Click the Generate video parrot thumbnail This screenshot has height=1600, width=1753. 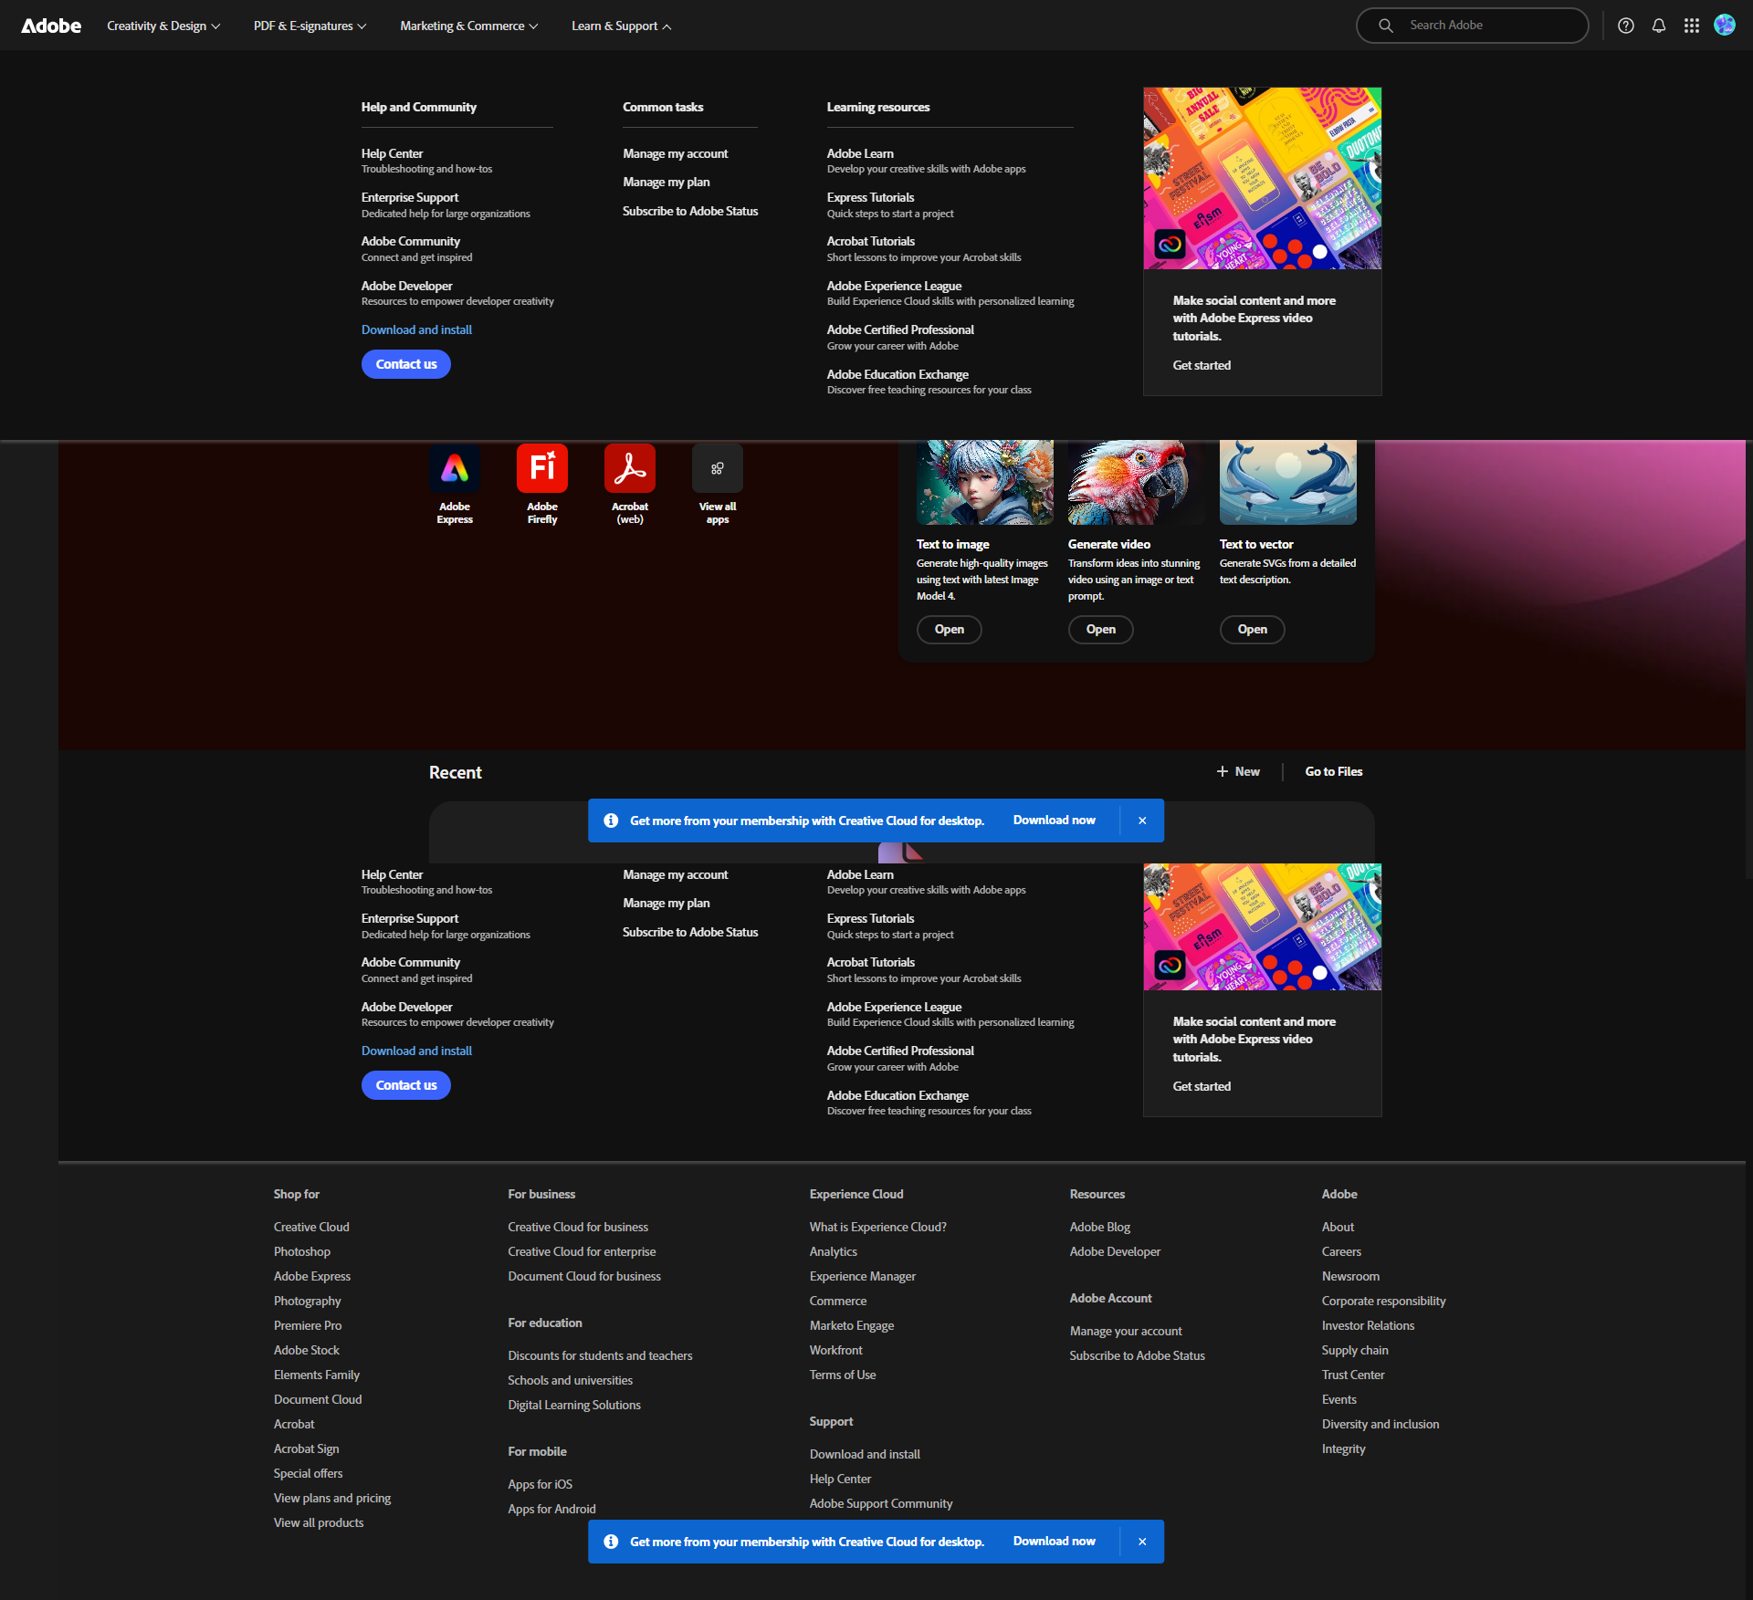click(x=1137, y=483)
